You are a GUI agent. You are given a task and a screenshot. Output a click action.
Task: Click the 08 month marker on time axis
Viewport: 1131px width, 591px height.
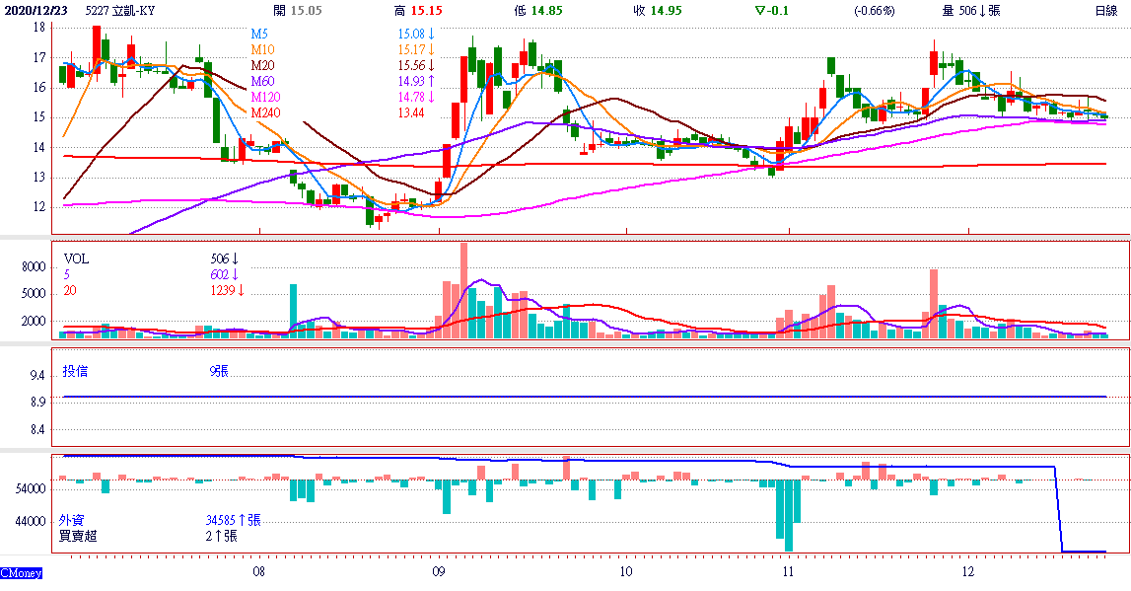coord(258,571)
